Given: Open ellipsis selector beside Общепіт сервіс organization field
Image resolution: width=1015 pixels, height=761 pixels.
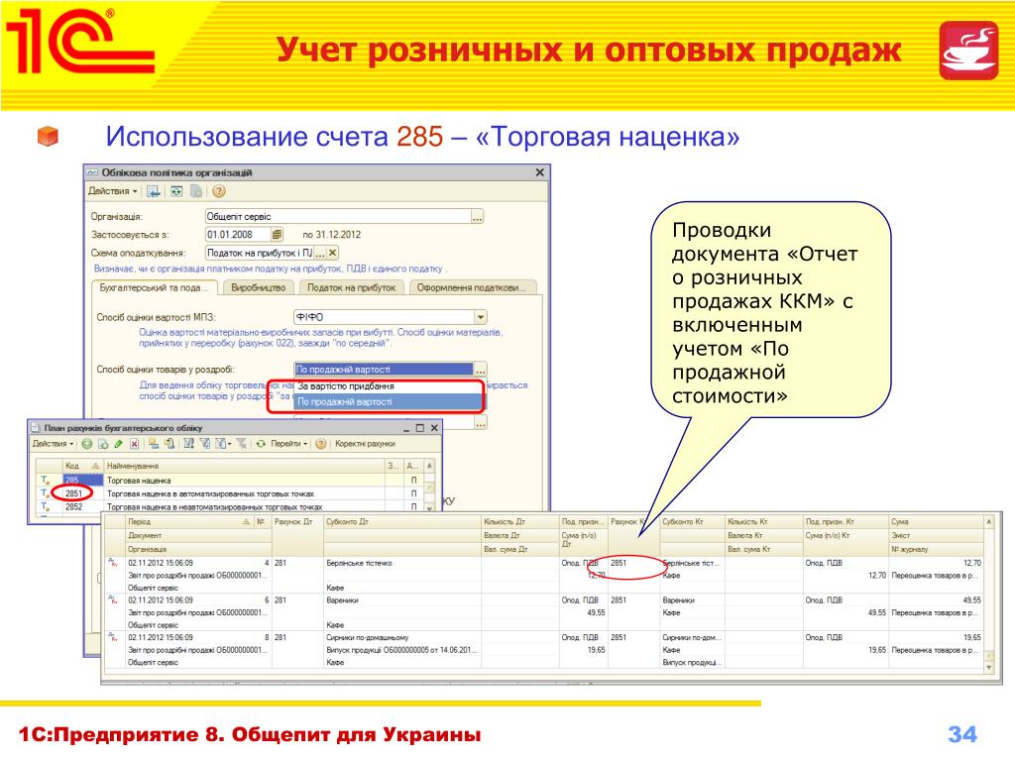Looking at the screenshot, I should (x=477, y=216).
